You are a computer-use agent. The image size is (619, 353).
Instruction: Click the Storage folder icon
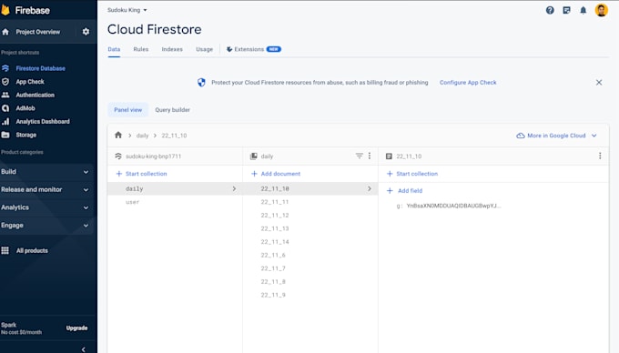[x=5, y=135]
